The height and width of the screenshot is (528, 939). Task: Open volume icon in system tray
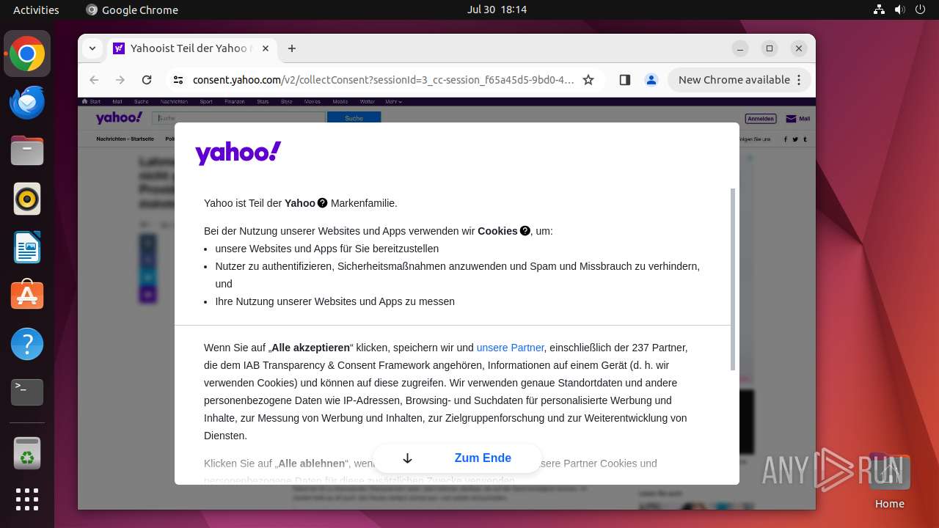coord(900,10)
